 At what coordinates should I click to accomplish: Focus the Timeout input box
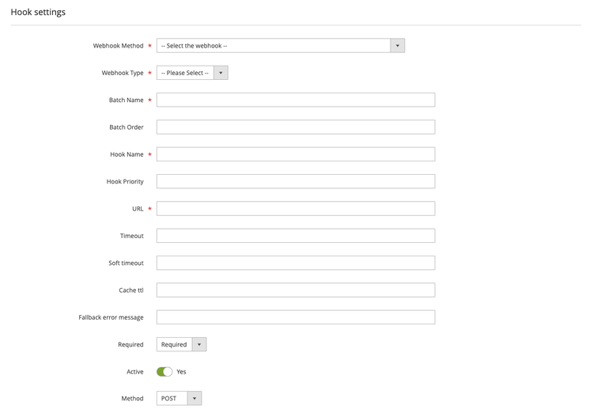(x=296, y=236)
